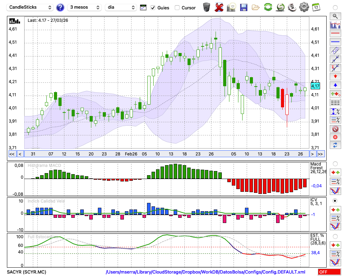Viewport: 346px width, 277px height.
Task: Open the dia interval dropdown
Action: click(x=121, y=7)
